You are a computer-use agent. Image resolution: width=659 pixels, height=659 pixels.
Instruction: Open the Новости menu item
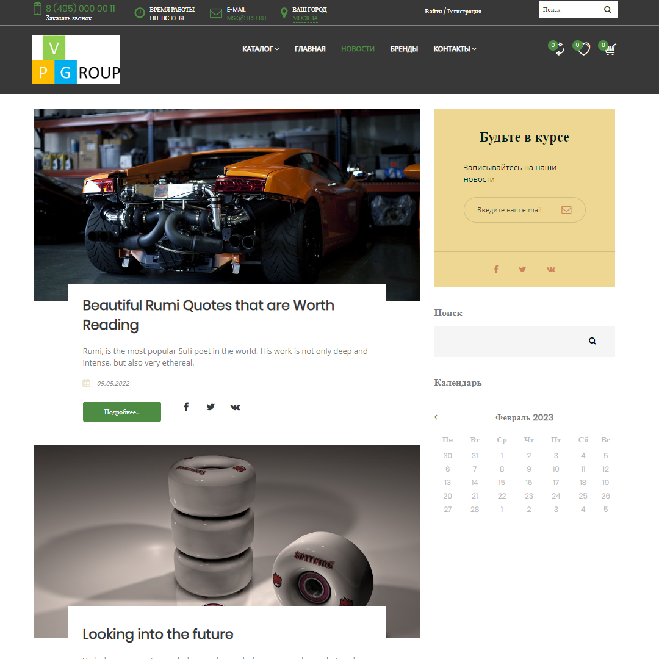[358, 49]
